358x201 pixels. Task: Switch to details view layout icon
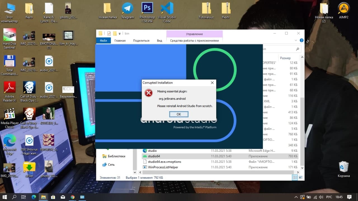[x=295, y=178]
